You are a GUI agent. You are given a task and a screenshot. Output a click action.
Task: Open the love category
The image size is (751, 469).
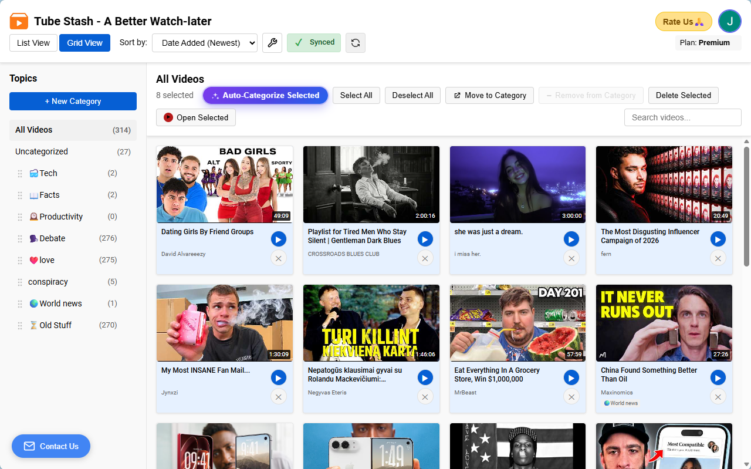[x=73, y=260]
